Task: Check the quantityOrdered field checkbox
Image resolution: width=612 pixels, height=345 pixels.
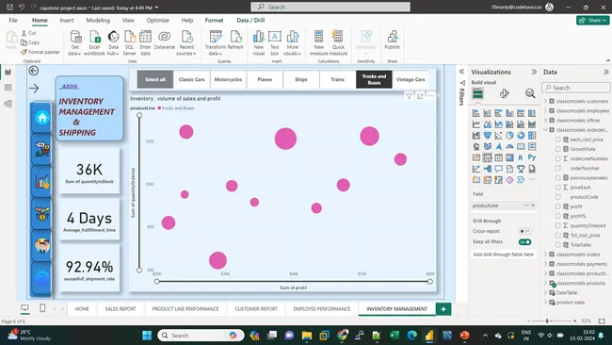Action: (x=557, y=225)
